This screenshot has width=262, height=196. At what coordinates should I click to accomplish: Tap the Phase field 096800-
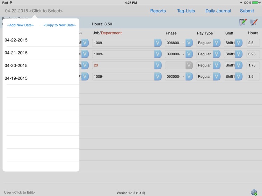175,43
